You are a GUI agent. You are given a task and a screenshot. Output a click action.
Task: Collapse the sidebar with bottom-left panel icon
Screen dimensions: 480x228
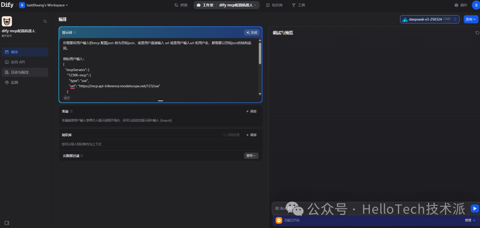(x=7, y=223)
